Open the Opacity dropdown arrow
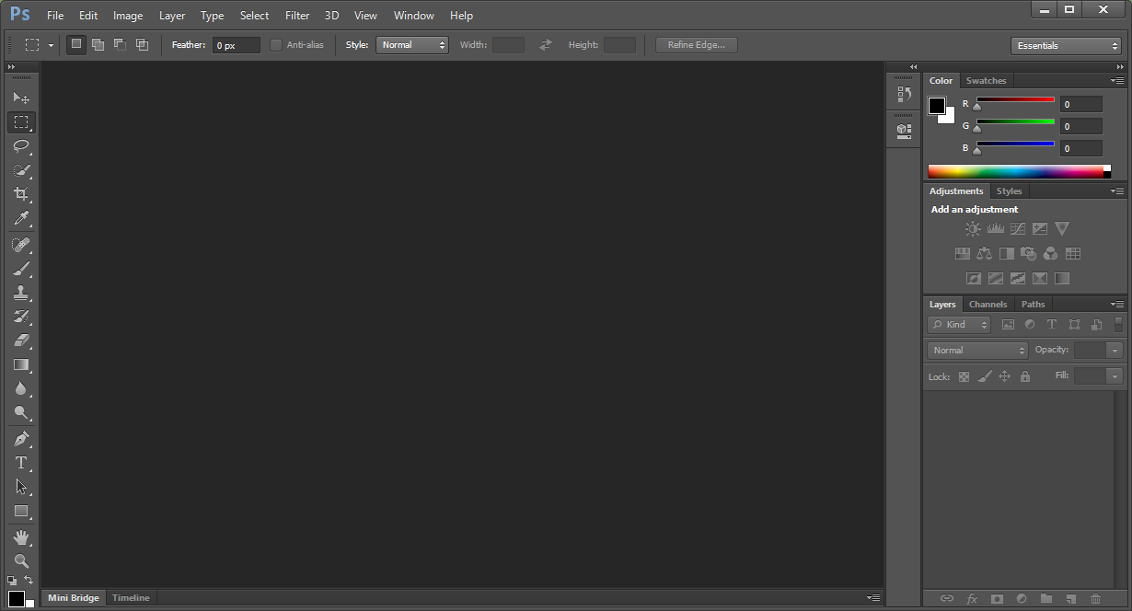This screenshot has width=1132, height=611. click(x=1115, y=351)
